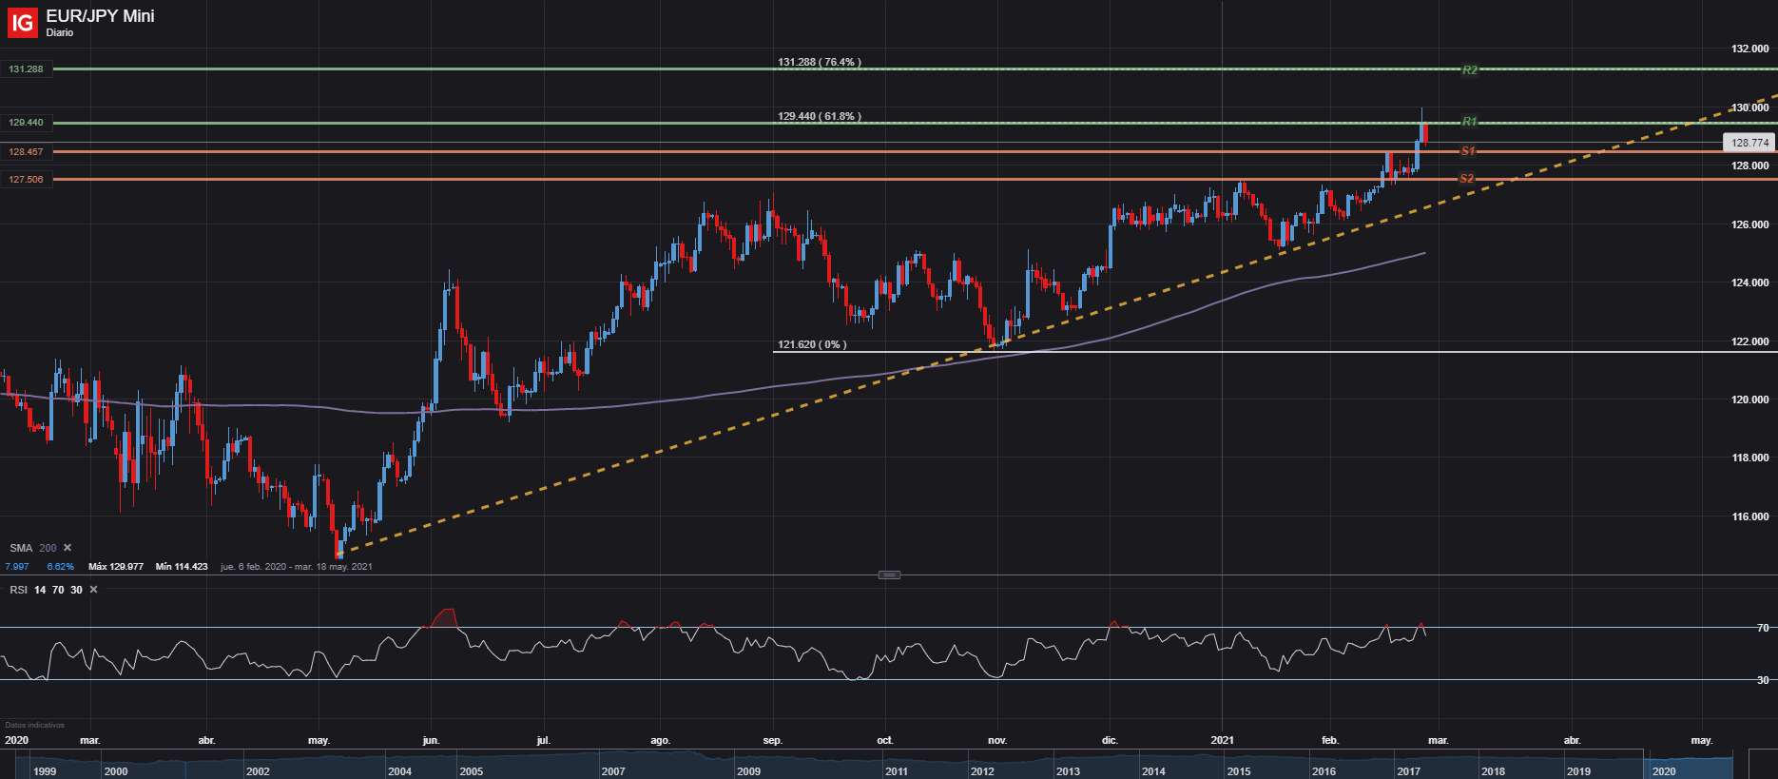Open the SMA indicator label settings

(21, 548)
